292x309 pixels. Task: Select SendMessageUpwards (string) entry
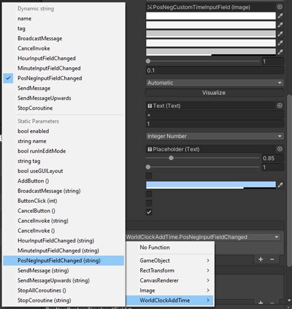[x=63, y=281]
